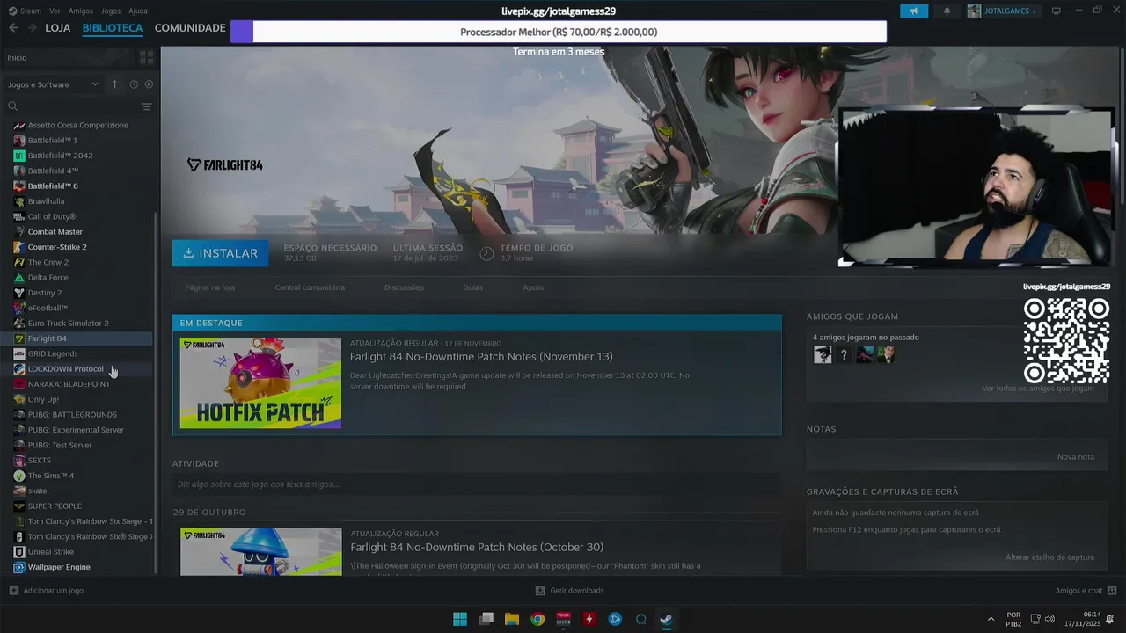The width and height of the screenshot is (1126, 633).
Task: Click the HOTFIX PATCH thumbnail
Action: click(x=260, y=383)
